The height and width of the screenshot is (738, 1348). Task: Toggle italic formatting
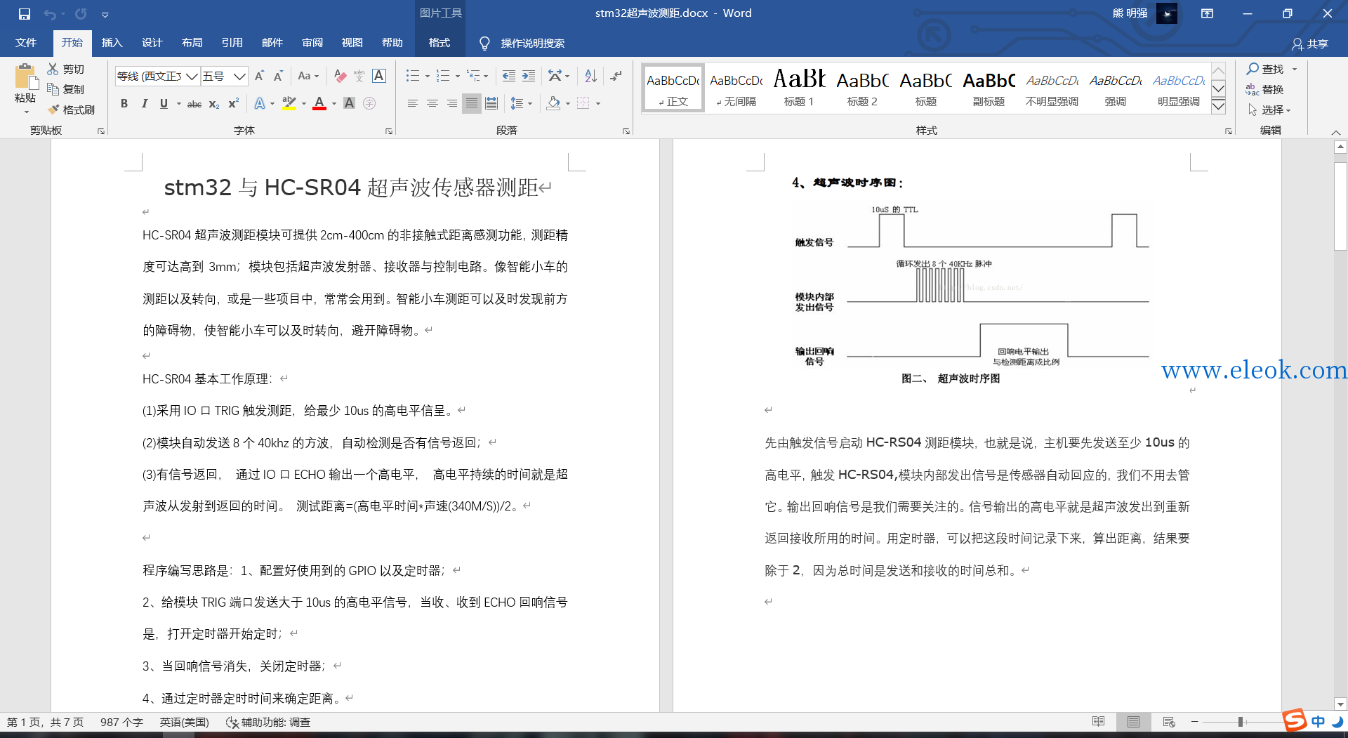[144, 104]
